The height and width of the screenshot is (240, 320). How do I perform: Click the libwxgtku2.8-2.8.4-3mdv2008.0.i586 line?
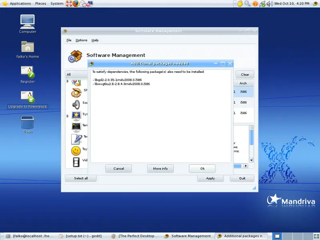tap(121, 84)
